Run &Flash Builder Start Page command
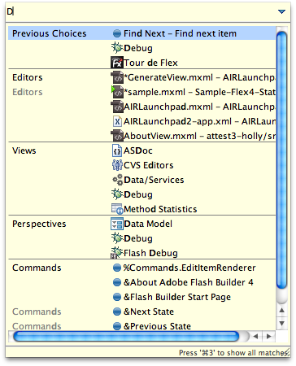The image size is (296, 366). (142, 297)
